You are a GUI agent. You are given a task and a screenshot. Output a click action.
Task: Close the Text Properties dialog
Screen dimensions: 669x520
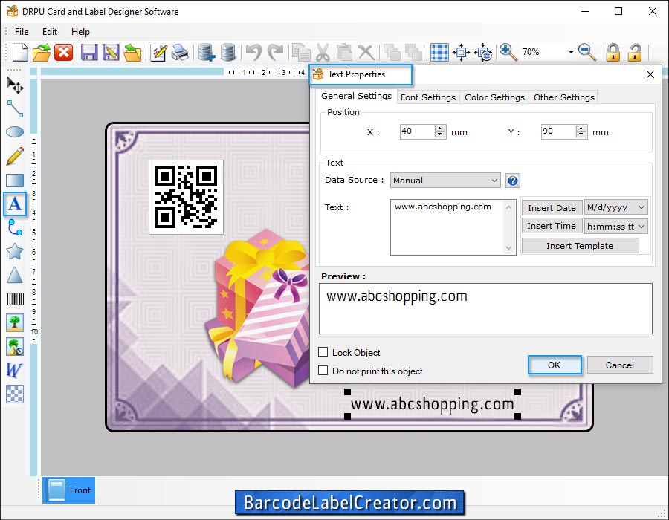pos(650,74)
